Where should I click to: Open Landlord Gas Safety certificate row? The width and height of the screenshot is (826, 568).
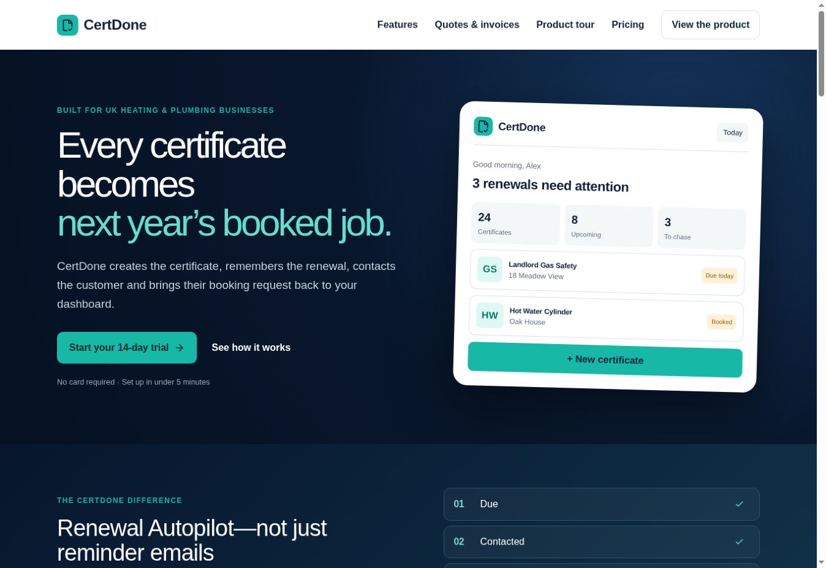tap(607, 273)
